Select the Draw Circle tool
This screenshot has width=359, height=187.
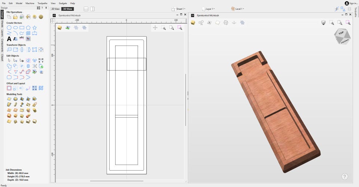coord(9,28)
